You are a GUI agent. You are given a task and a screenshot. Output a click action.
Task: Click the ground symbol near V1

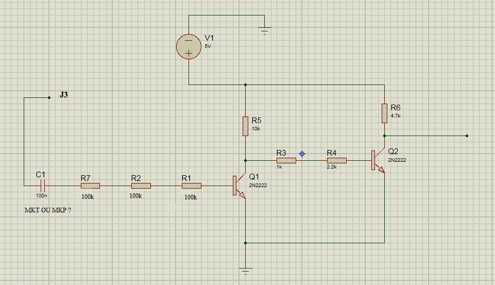click(x=265, y=30)
